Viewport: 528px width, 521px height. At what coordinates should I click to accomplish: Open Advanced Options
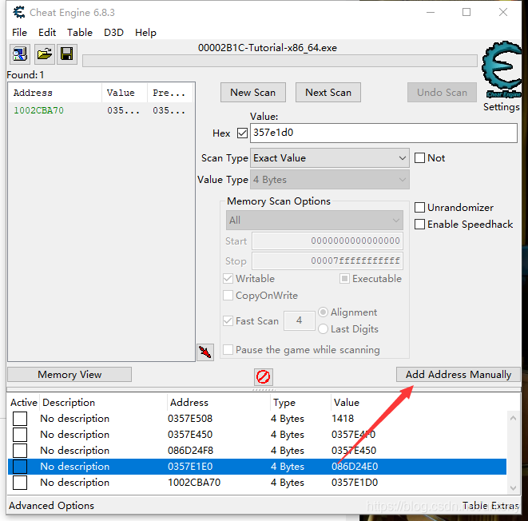(x=51, y=506)
